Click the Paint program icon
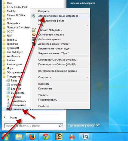Viewport: 128px width, 141px height. [8, 80]
